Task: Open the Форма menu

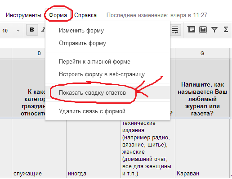Action: (x=58, y=15)
